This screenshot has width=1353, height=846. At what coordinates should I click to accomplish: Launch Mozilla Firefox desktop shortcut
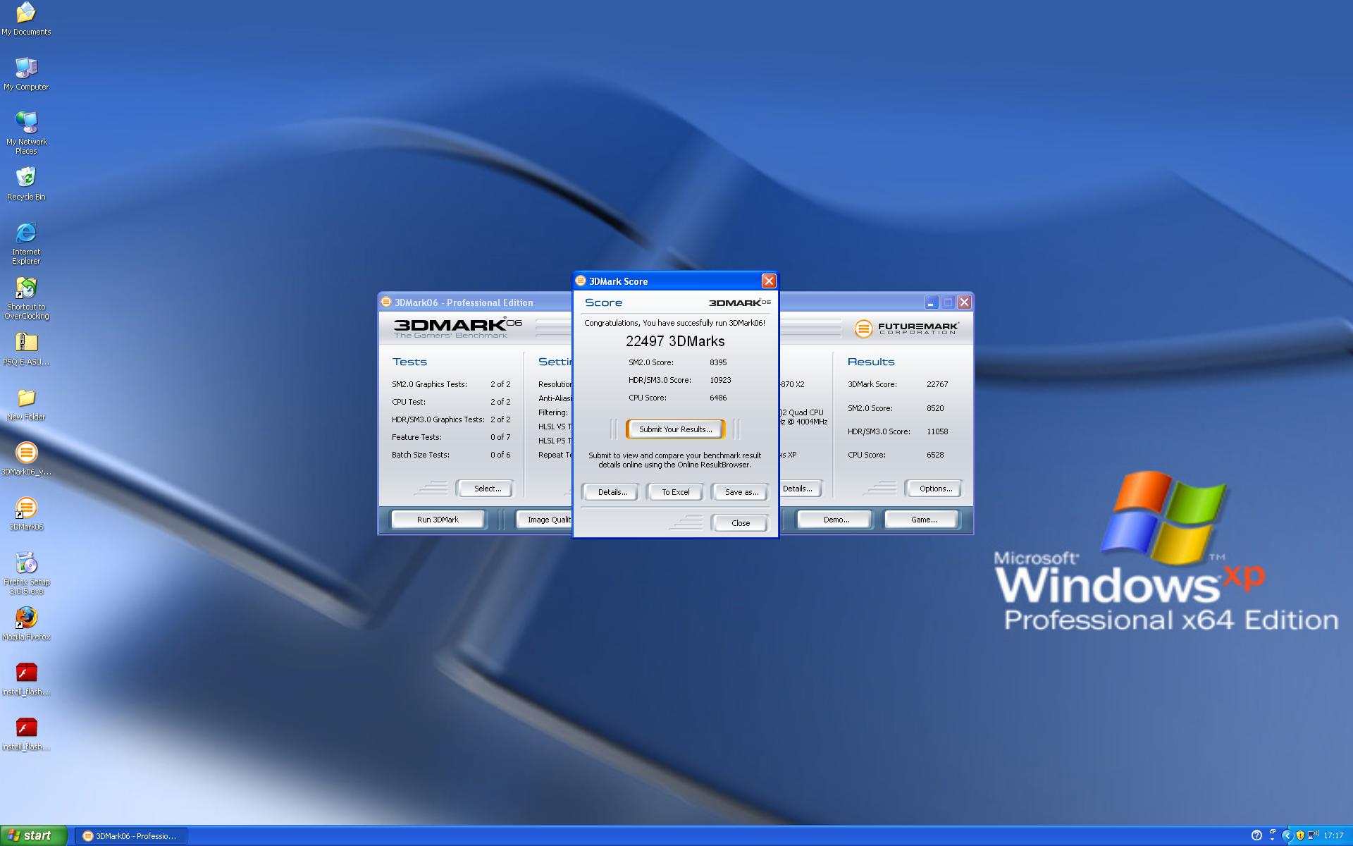tap(26, 624)
